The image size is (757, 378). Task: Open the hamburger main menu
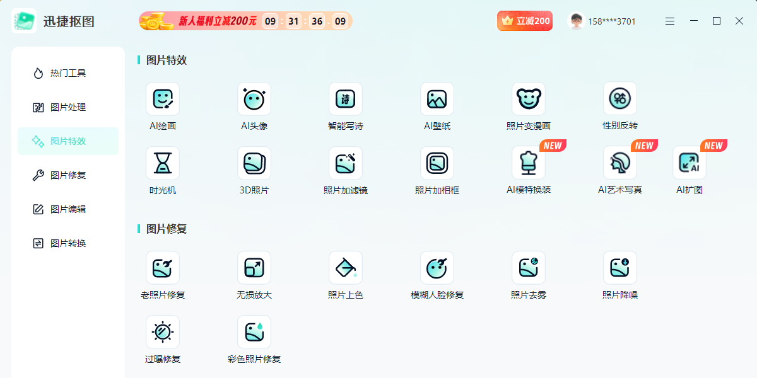(670, 21)
